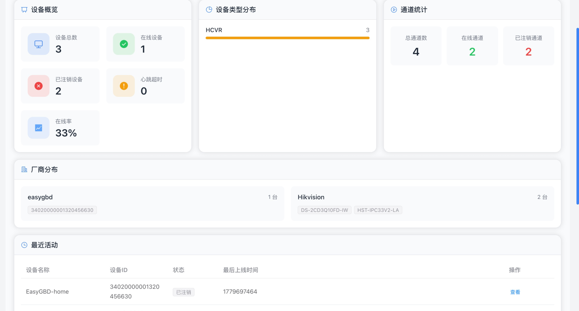Click the green check icon for 在线设备
Viewport: 579px width, 311px height.
(124, 44)
